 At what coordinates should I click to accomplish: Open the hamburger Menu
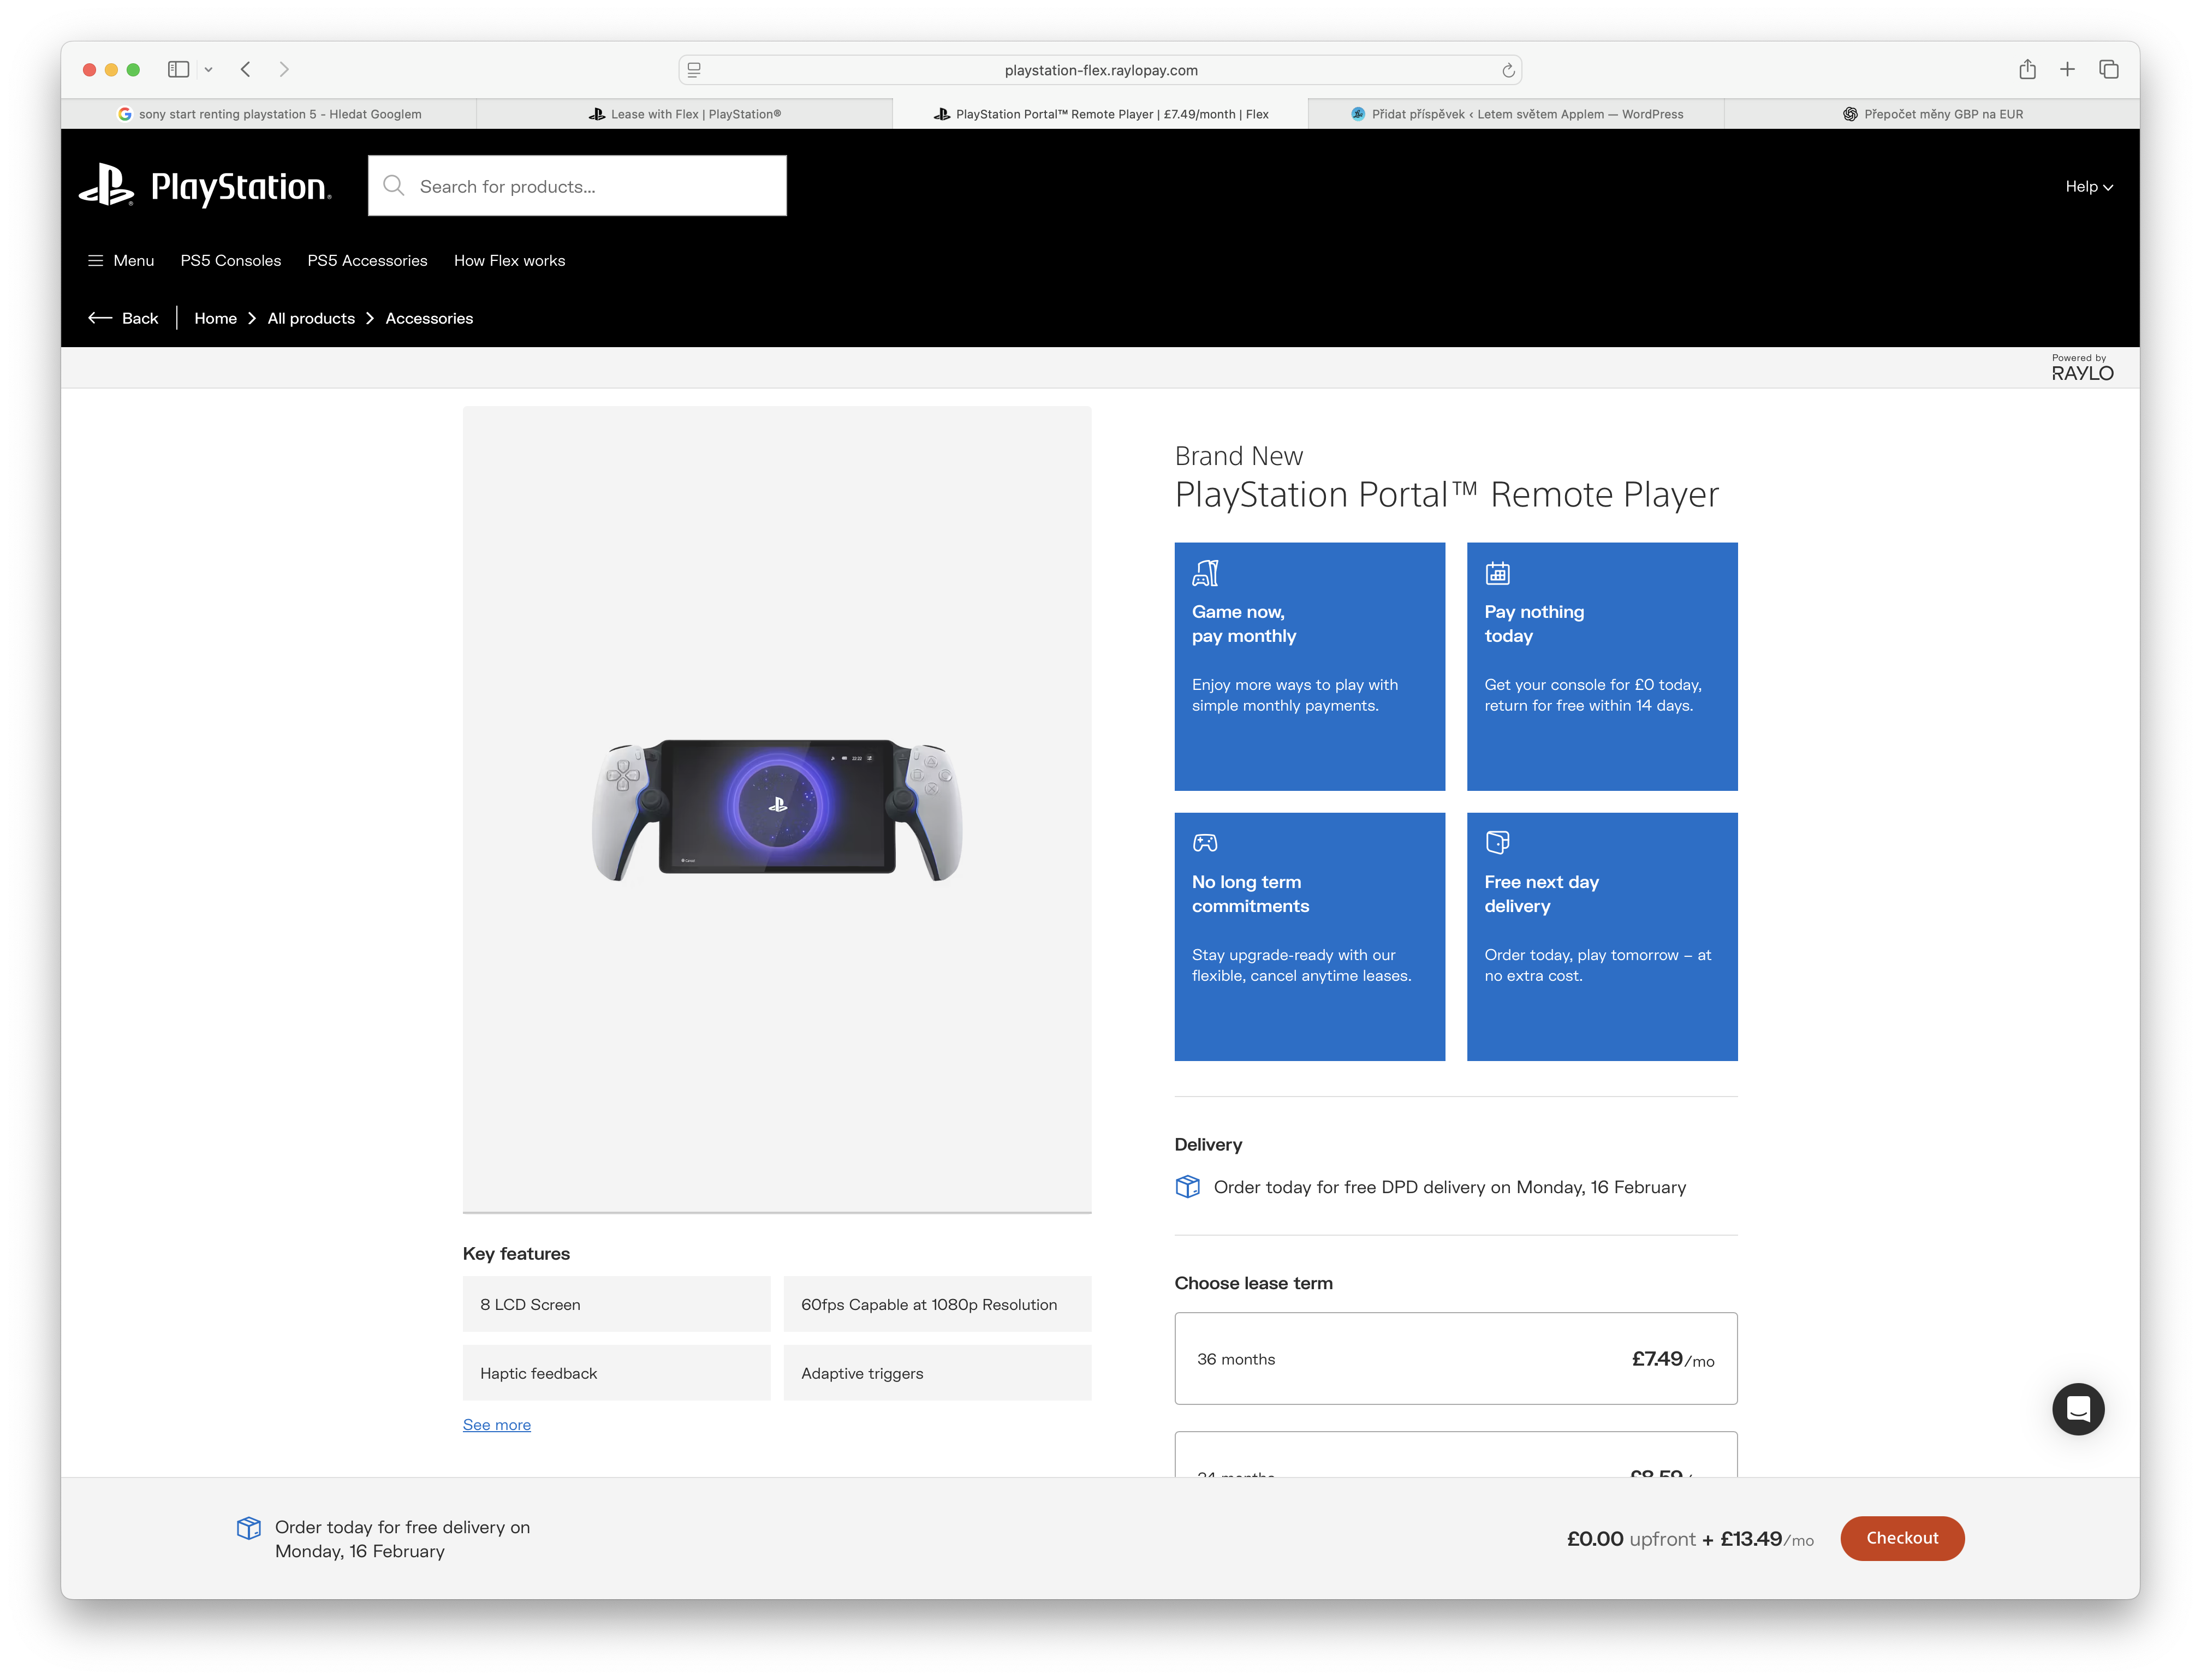click(x=121, y=260)
